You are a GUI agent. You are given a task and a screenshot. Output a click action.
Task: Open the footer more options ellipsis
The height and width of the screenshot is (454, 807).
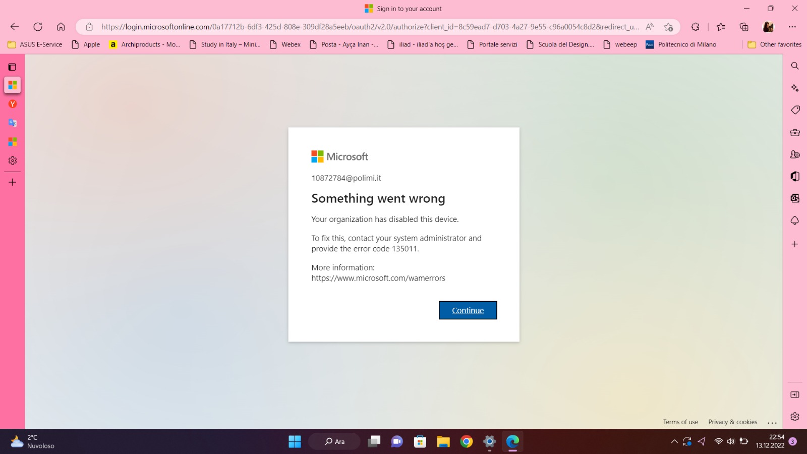pos(772,422)
